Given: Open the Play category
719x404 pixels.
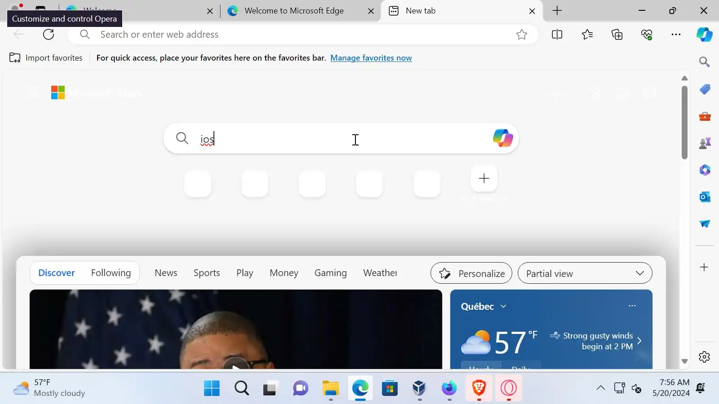Looking at the screenshot, I should point(245,273).
